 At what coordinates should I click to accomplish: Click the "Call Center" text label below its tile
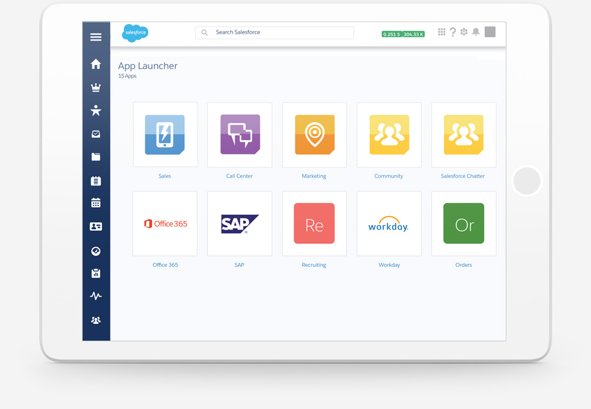240,176
